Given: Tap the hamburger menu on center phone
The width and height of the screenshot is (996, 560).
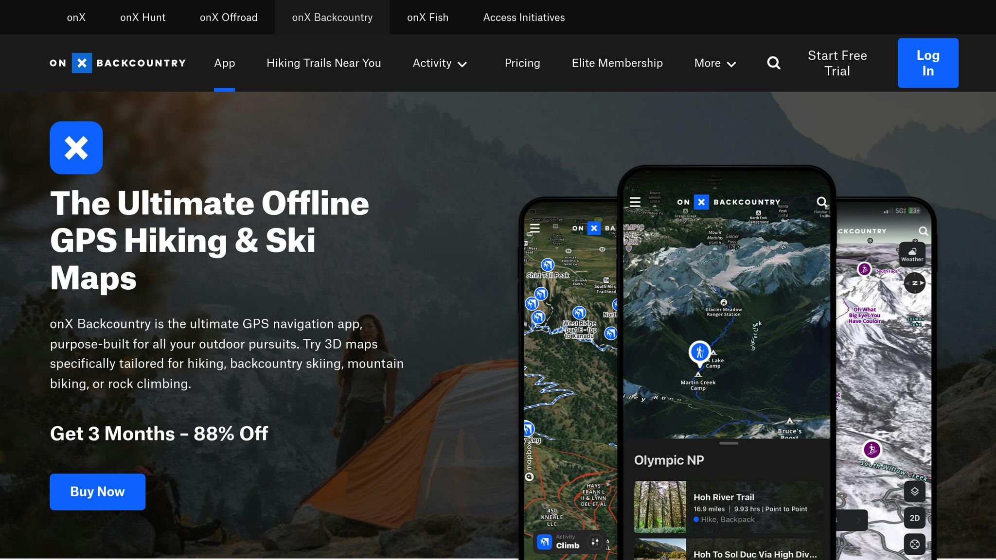Looking at the screenshot, I should (x=635, y=202).
